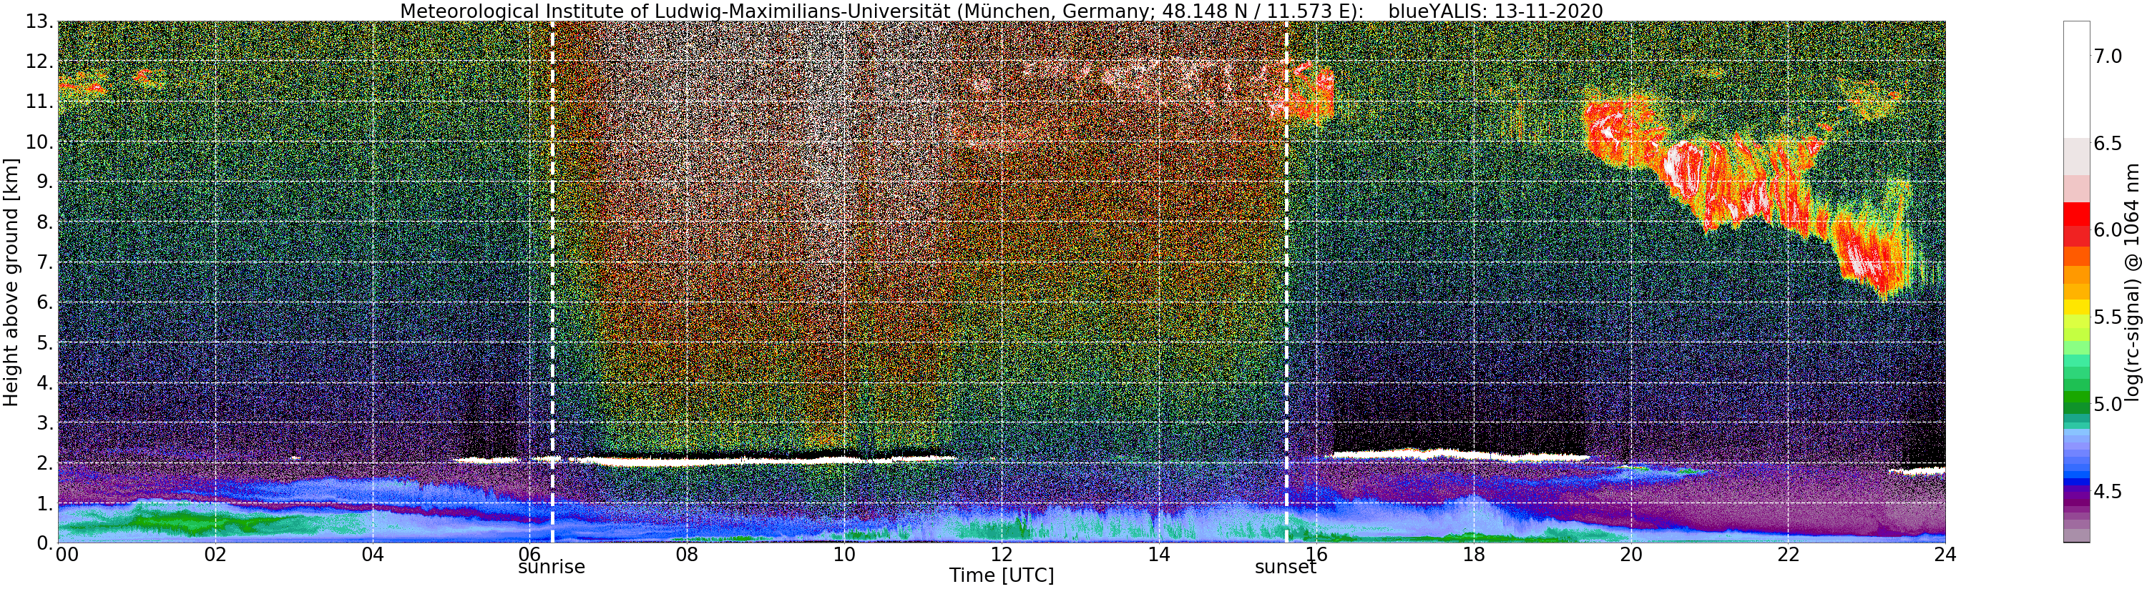Click the x-axis tick label '18'
The height and width of the screenshot is (589, 2147).
click(1474, 555)
